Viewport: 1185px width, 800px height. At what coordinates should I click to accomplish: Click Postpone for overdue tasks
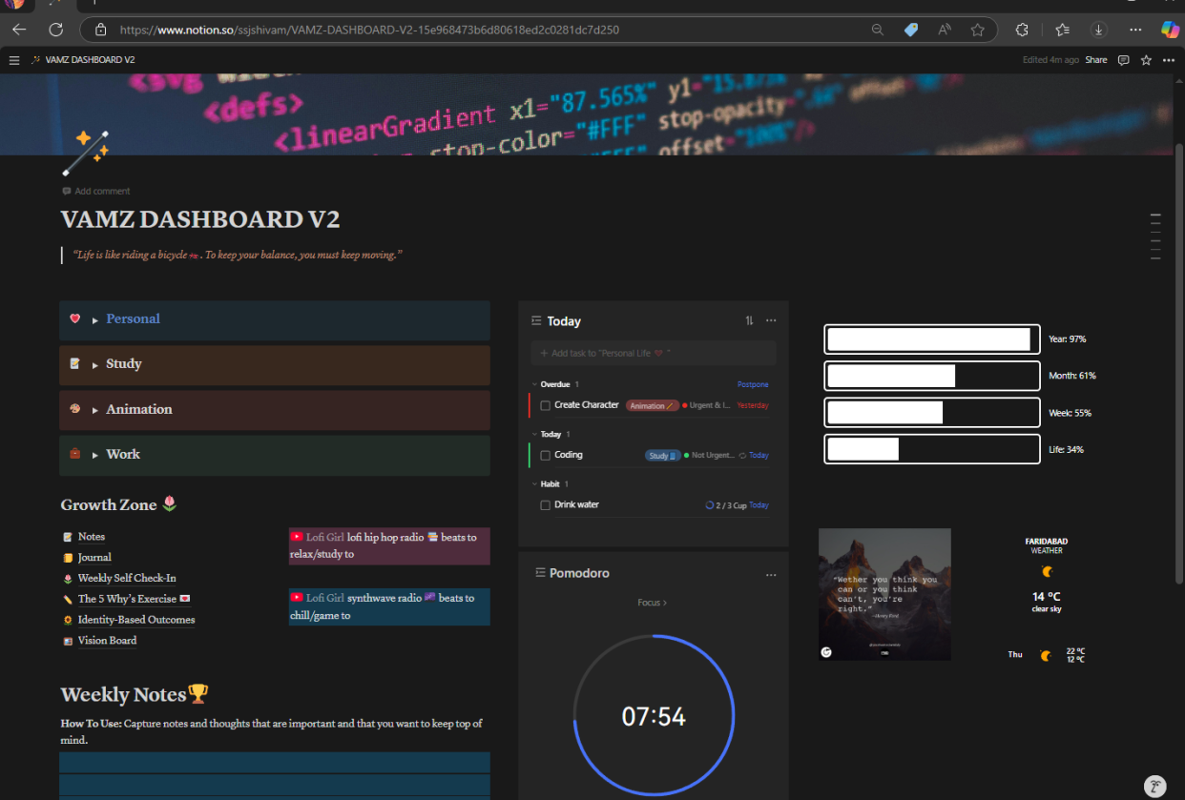(x=753, y=384)
